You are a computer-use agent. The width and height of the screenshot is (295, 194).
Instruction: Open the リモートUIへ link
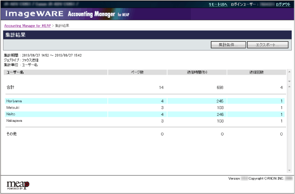pyautogui.click(x=218, y=4)
